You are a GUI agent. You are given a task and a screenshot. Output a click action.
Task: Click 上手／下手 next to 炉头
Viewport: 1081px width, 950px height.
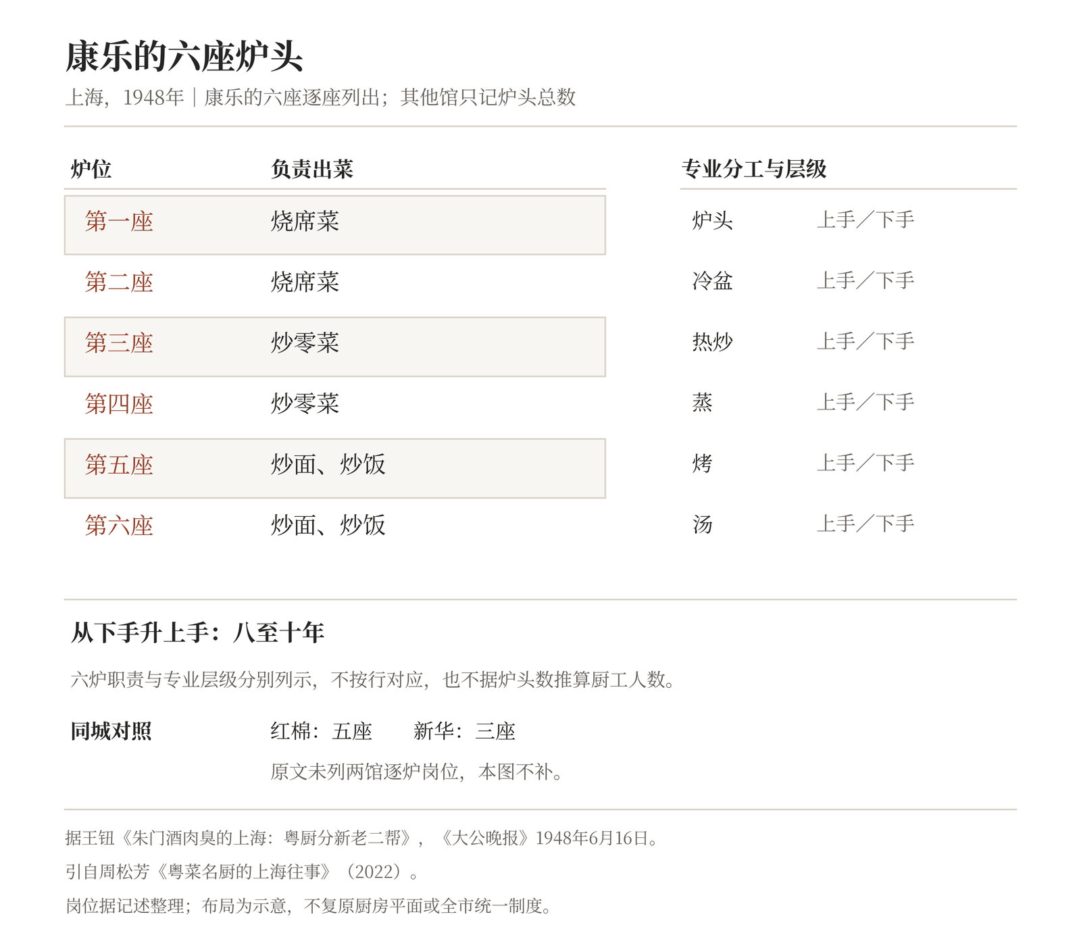pos(865,220)
